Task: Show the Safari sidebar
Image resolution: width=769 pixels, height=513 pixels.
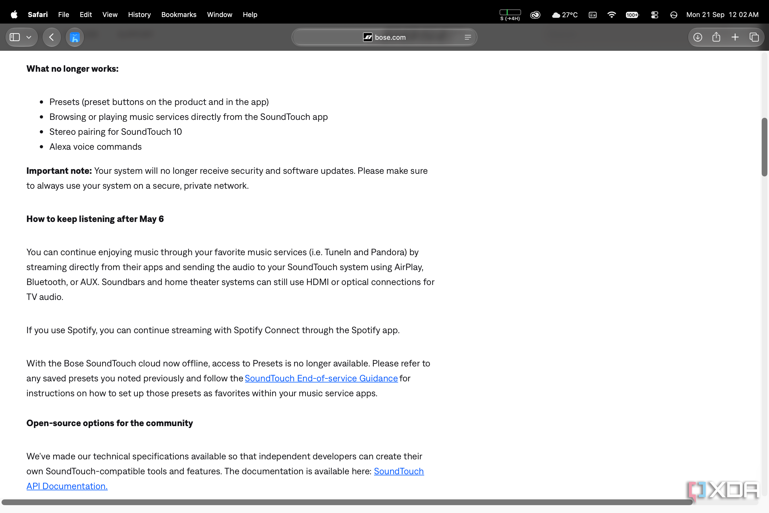Action: pyautogui.click(x=15, y=37)
